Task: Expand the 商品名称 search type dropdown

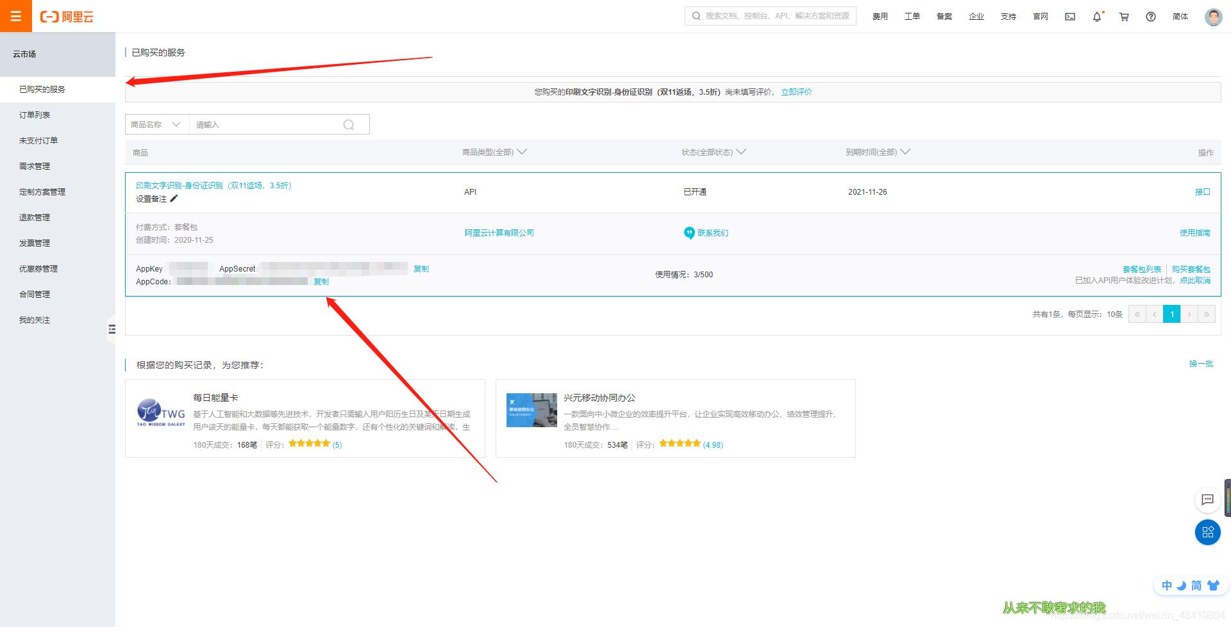Action: (156, 125)
